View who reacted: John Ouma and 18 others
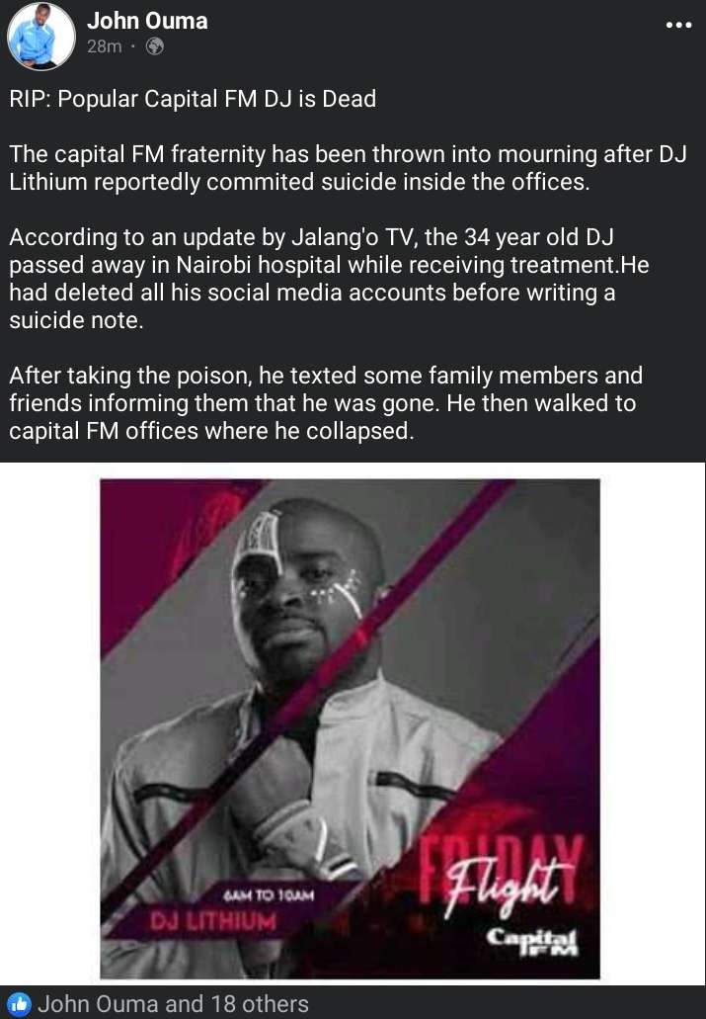 (x=173, y=1004)
